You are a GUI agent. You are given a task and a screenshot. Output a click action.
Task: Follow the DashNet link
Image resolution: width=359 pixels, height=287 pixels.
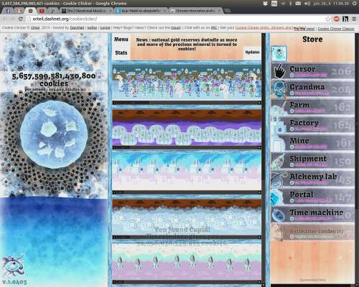77,28
